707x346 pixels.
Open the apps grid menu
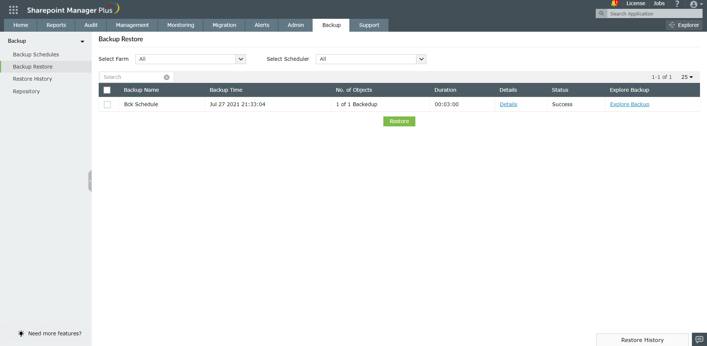tap(13, 10)
